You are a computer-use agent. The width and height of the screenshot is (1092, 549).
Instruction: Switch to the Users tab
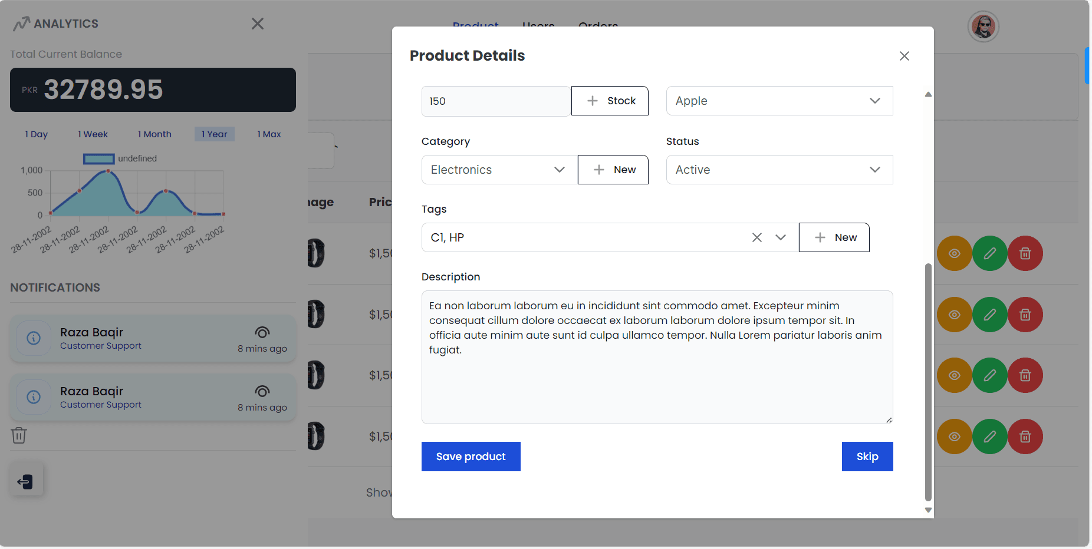pyautogui.click(x=538, y=27)
